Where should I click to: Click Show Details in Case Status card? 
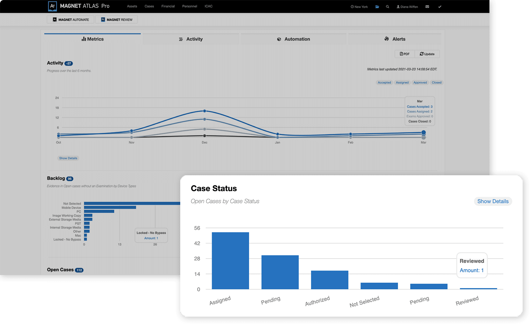point(493,201)
